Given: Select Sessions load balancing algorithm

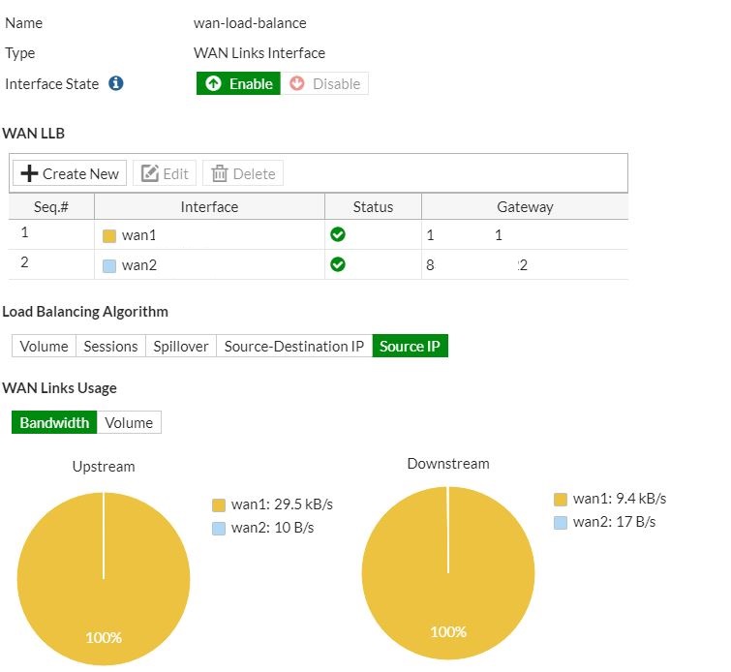Looking at the screenshot, I should [x=110, y=346].
